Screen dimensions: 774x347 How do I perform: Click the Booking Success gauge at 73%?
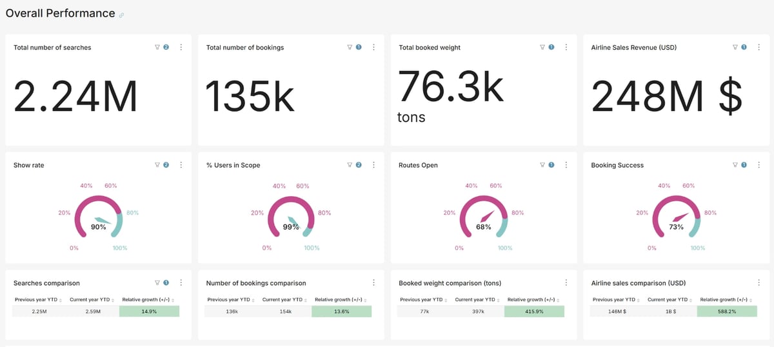point(676,217)
